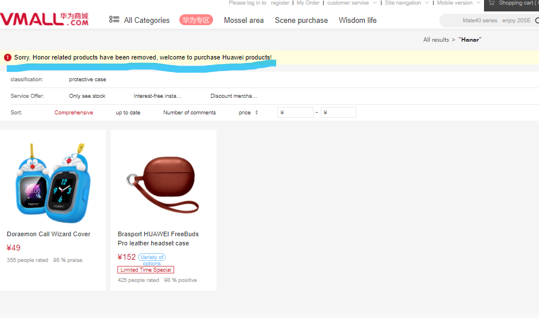Open the Doraemon Call Wizard Cover image
539x318 pixels.
click(53, 181)
